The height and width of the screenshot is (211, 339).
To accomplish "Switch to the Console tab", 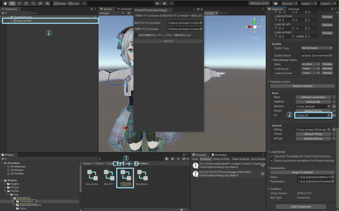I will point(199,155).
